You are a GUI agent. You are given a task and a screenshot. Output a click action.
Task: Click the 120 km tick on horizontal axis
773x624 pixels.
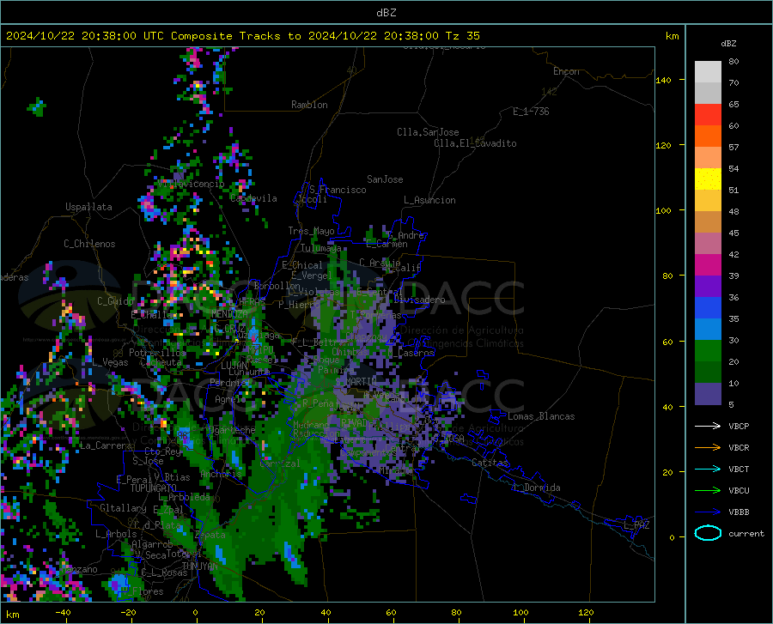coord(586,612)
